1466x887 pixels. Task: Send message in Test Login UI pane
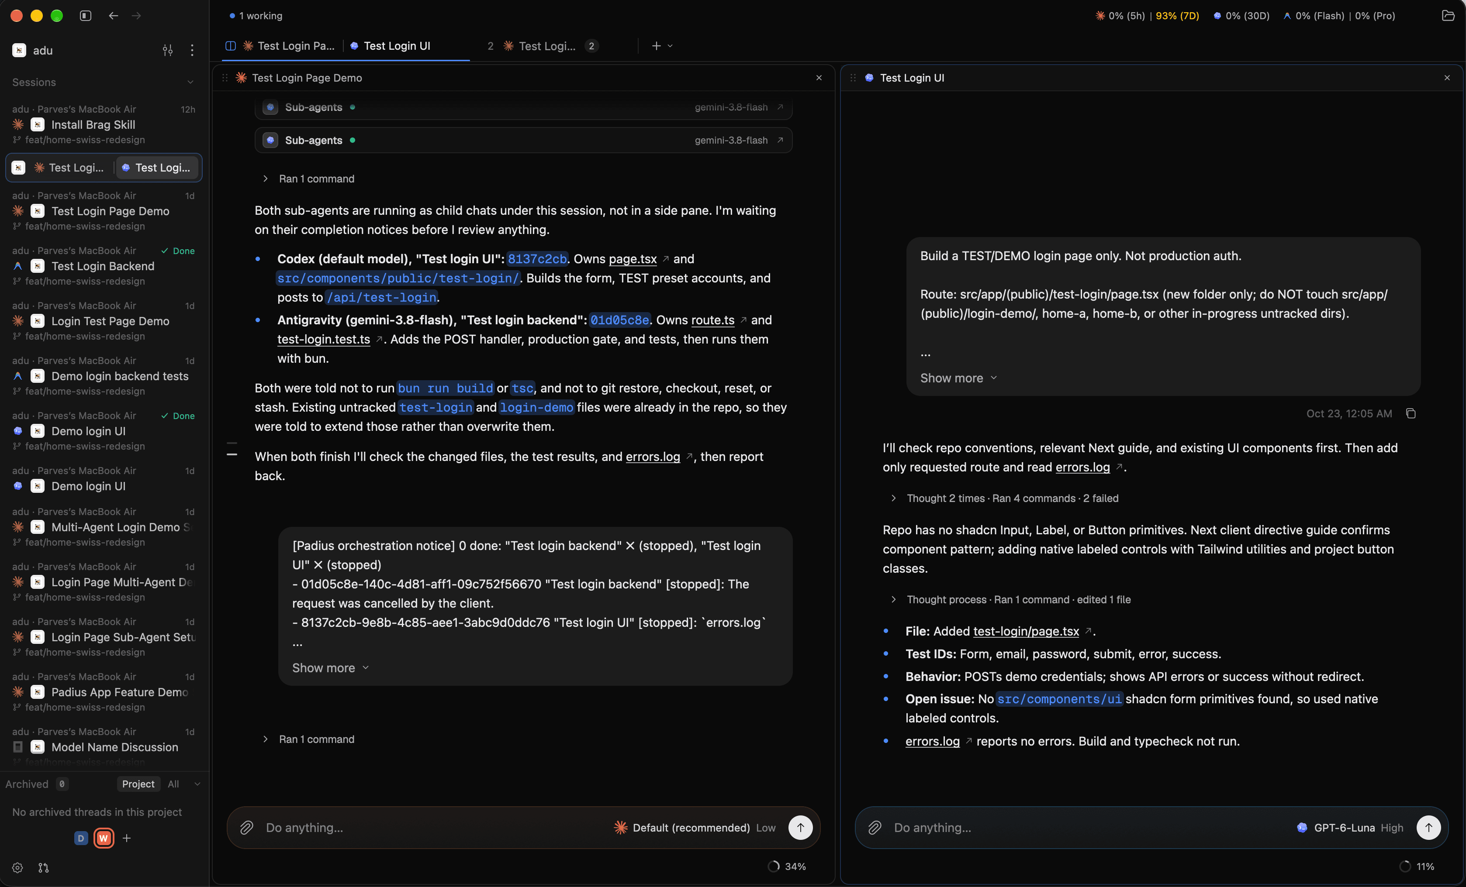click(1428, 828)
